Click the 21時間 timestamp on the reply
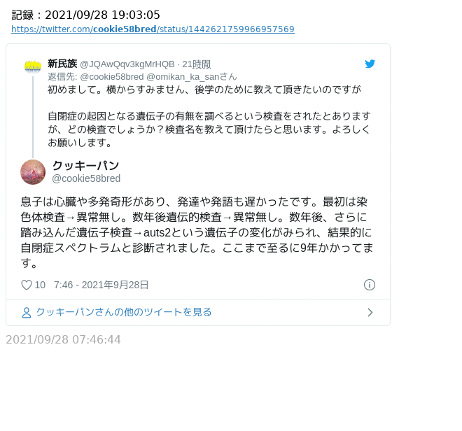Screen dimensions: 462x431 point(197,64)
